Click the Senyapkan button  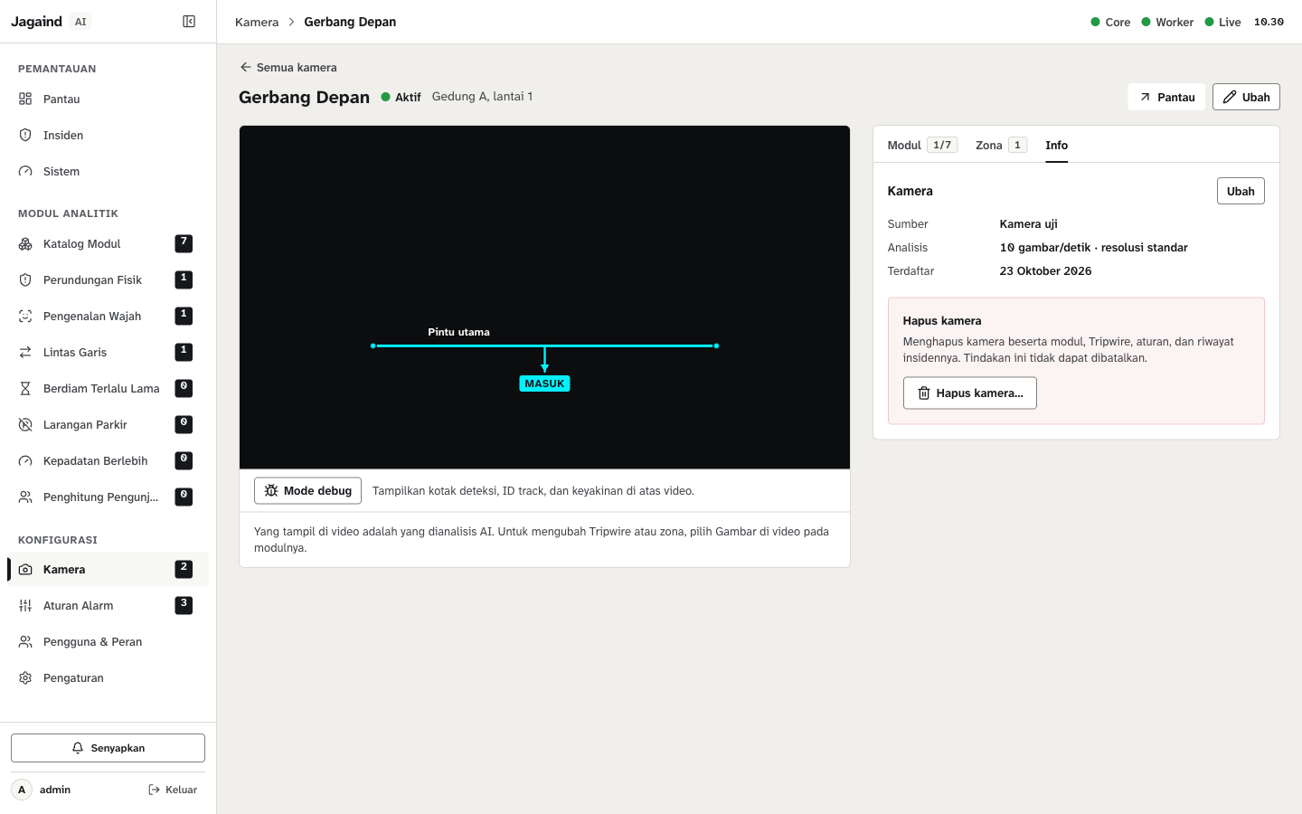[108, 748]
